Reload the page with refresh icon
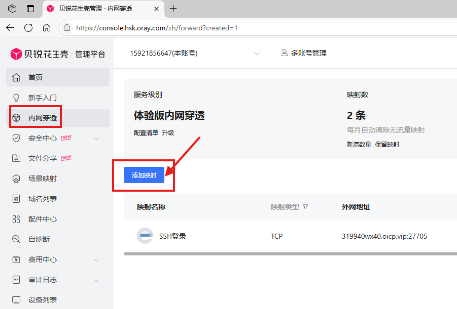Screen dimensions: 457x309 (28, 28)
